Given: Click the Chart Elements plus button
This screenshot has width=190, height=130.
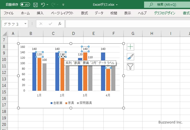Looking at the screenshot, I should [x=130, y=47].
